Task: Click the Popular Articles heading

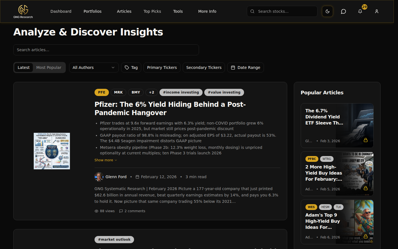Action: [322, 93]
